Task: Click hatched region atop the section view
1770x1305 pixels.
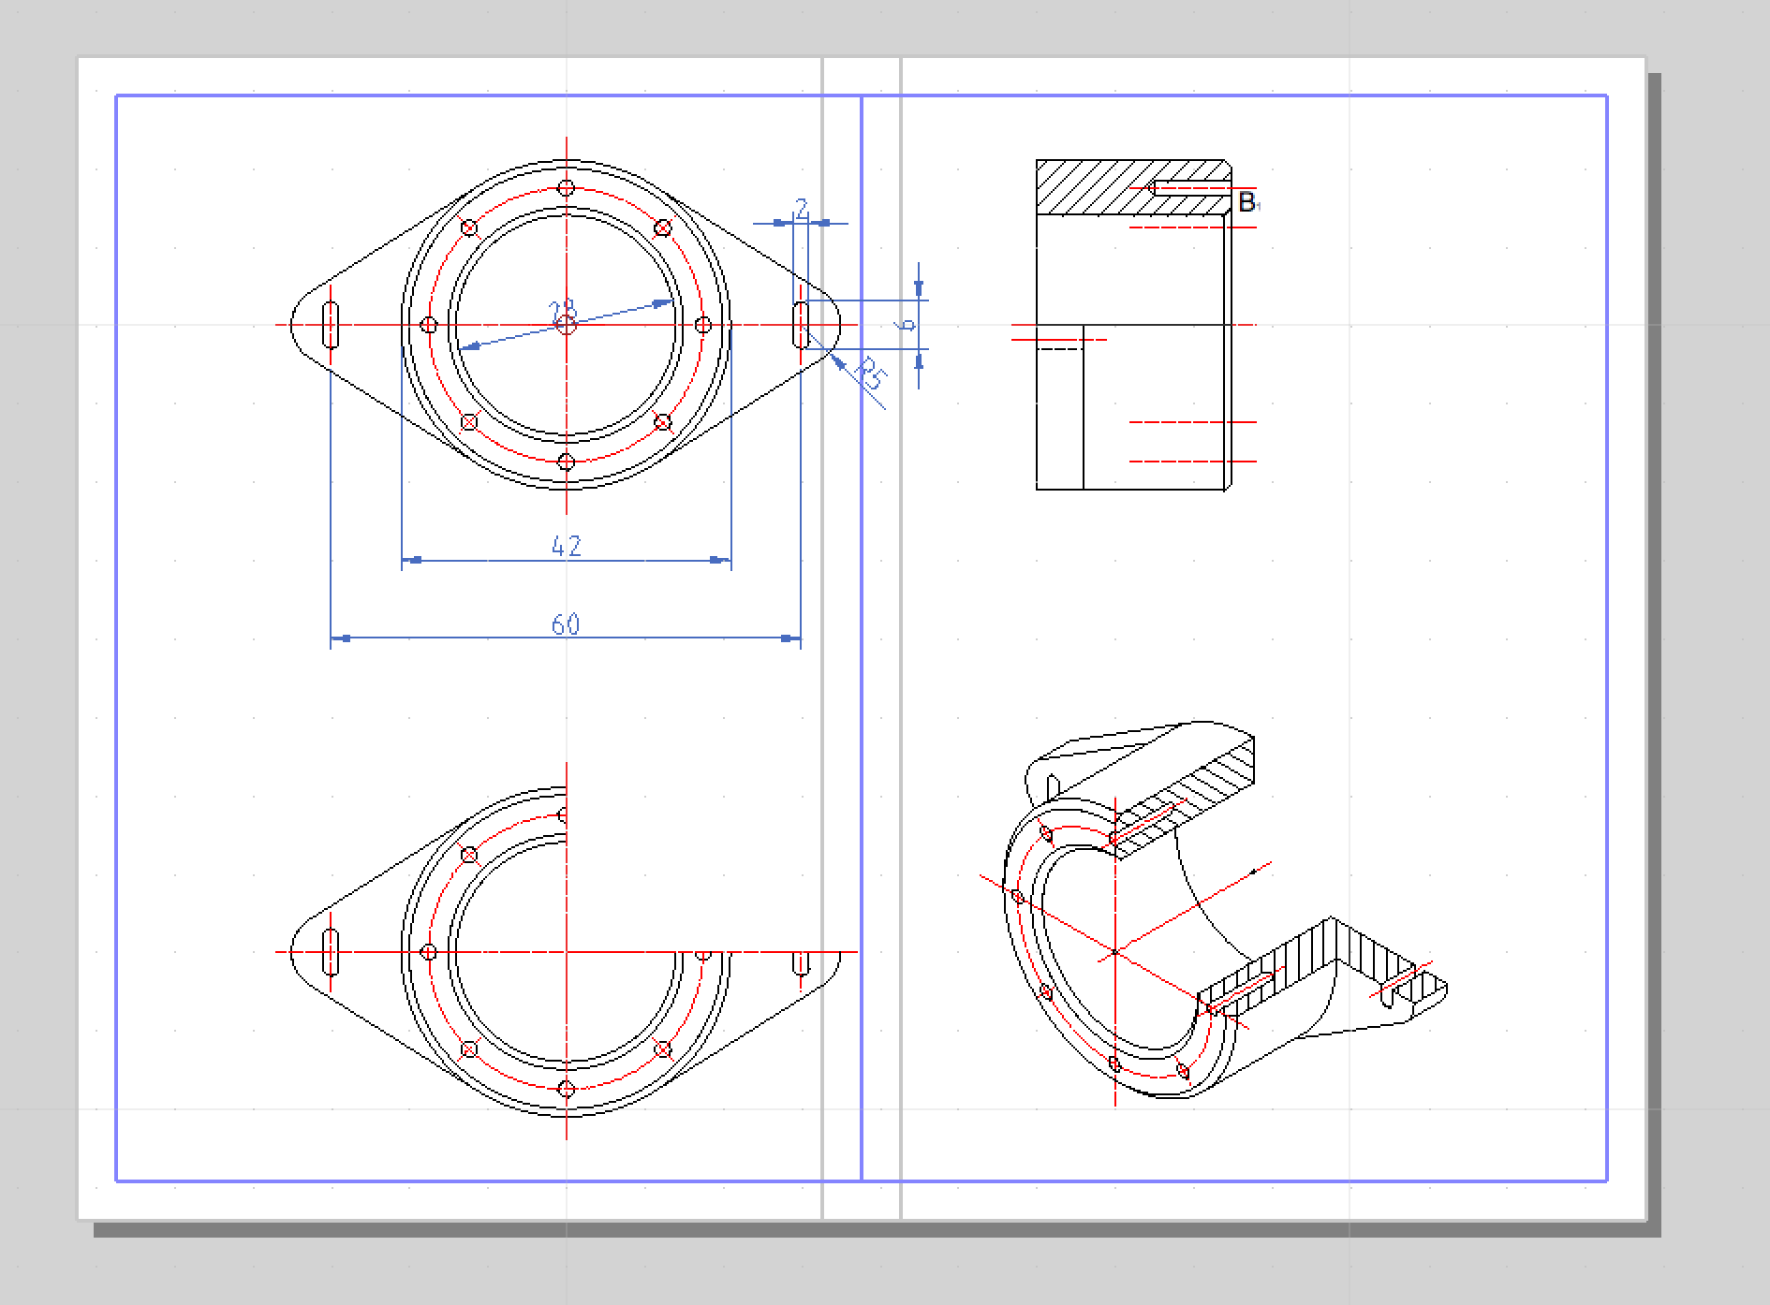Action: (1086, 187)
